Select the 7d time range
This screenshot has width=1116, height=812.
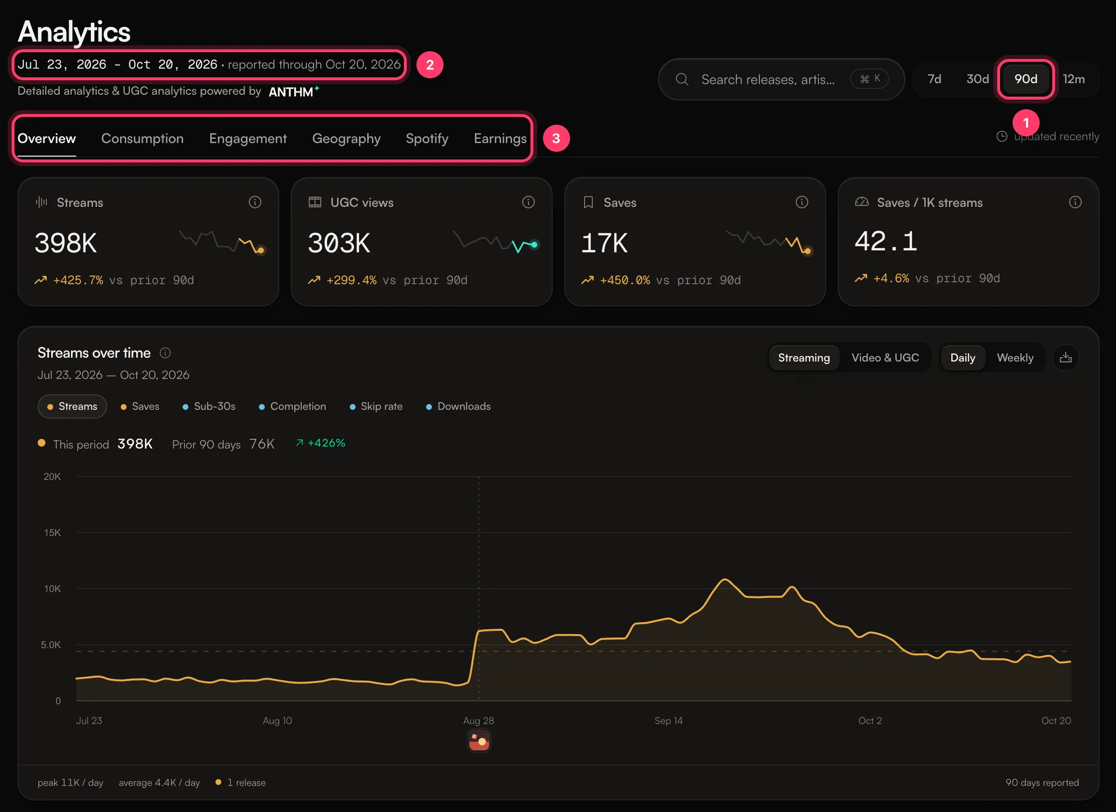click(934, 79)
